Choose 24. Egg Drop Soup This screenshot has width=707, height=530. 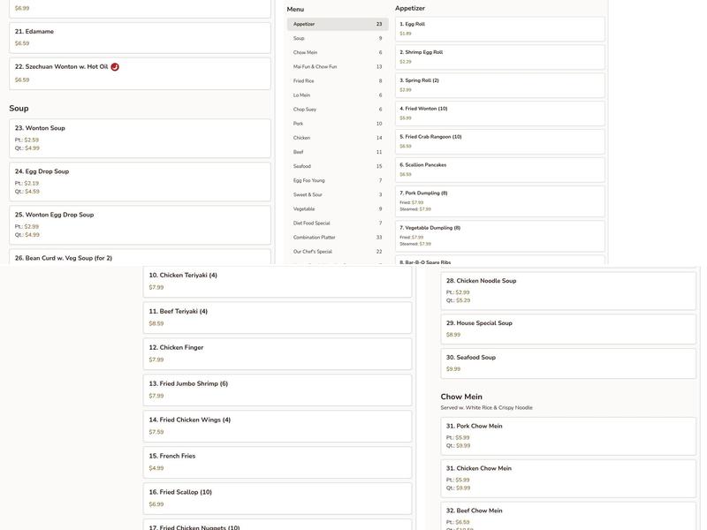pyautogui.click(x=140, y=181)
